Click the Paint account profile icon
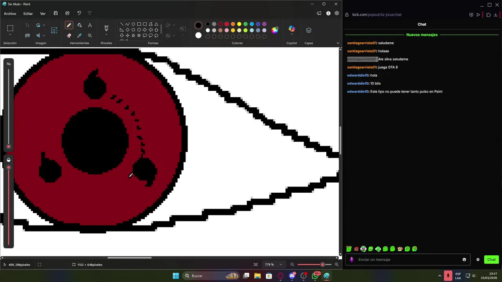 point(328,13)
